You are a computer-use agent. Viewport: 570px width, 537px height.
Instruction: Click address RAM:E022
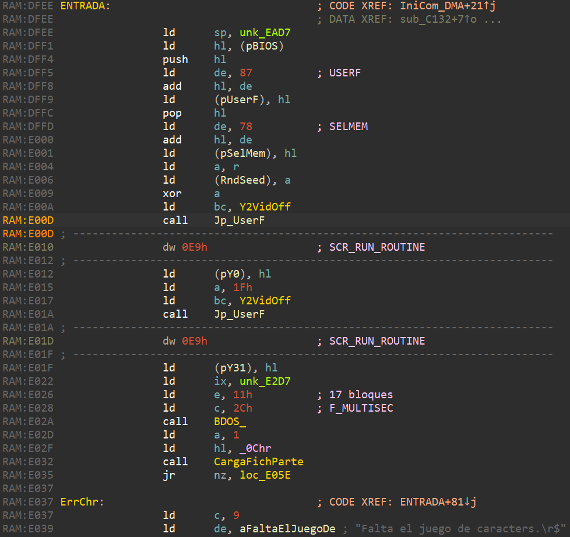pos(28,381)
